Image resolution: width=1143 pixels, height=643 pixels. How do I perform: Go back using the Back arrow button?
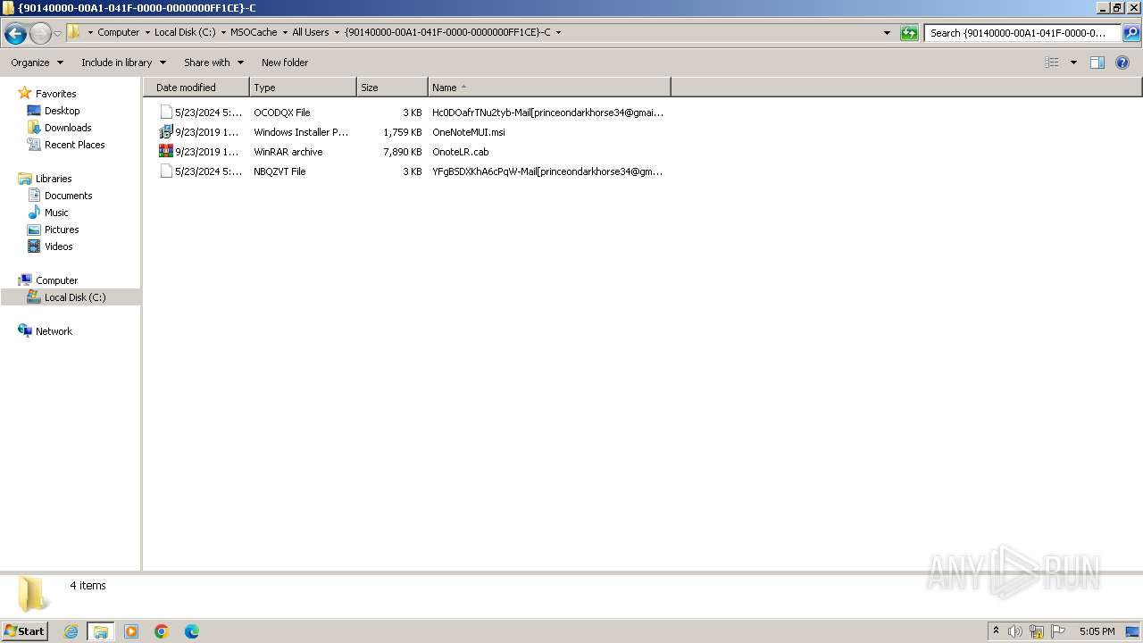click(15, 34)
